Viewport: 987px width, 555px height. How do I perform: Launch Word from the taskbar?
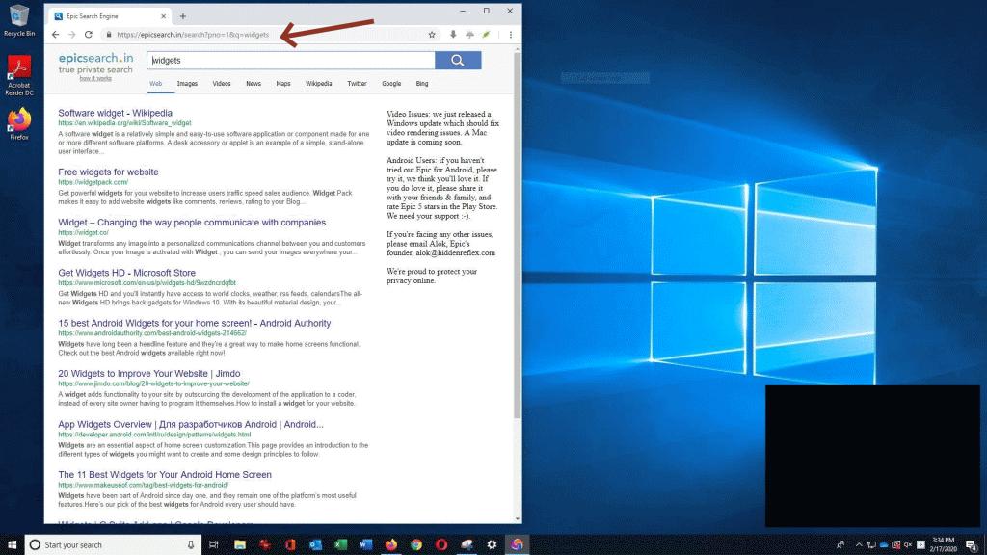point(365,545)
